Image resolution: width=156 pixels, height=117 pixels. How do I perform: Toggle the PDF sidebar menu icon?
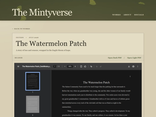(18, 66)
